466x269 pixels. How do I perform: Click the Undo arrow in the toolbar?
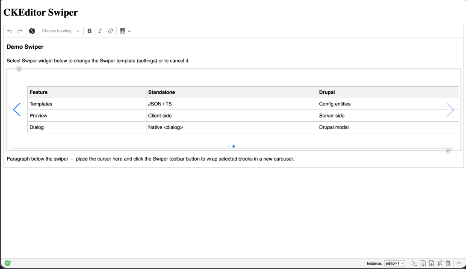click(9, 31)
